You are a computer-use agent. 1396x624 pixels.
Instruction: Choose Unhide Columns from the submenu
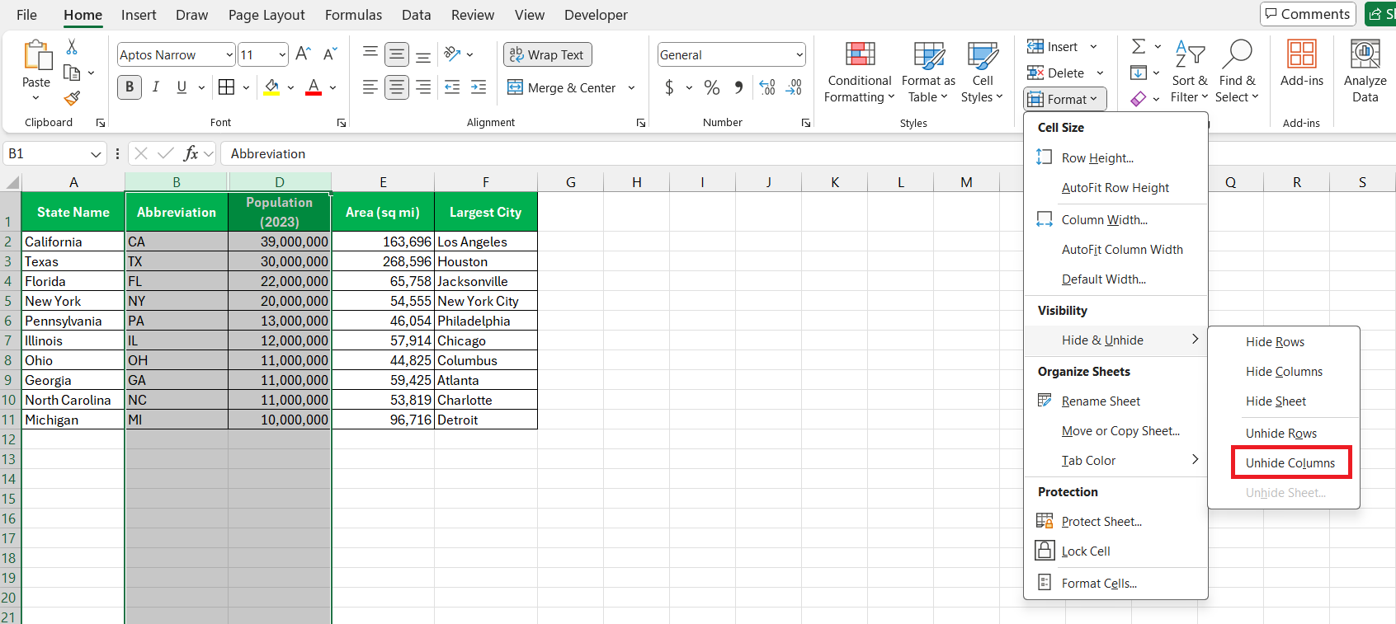click(1290, 463)
